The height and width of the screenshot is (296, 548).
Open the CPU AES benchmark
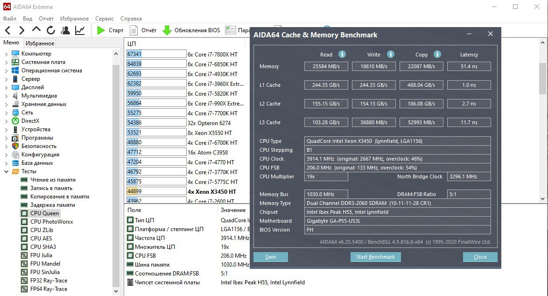click(41, 238)
